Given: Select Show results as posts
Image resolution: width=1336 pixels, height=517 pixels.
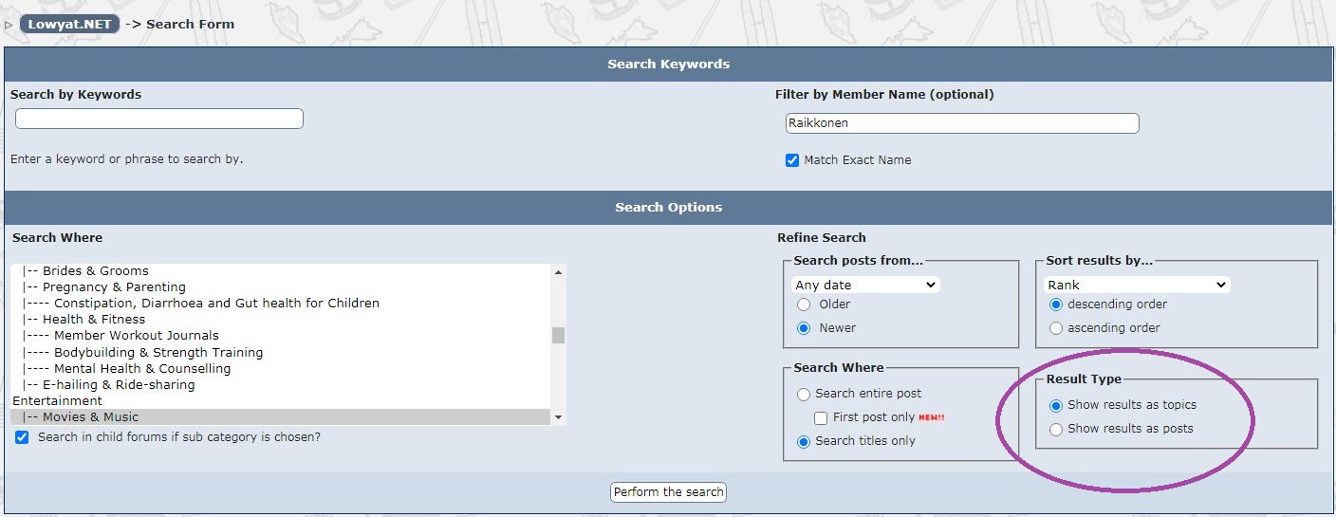Looking at the screenshot, I should click(x=1056, y=429).
